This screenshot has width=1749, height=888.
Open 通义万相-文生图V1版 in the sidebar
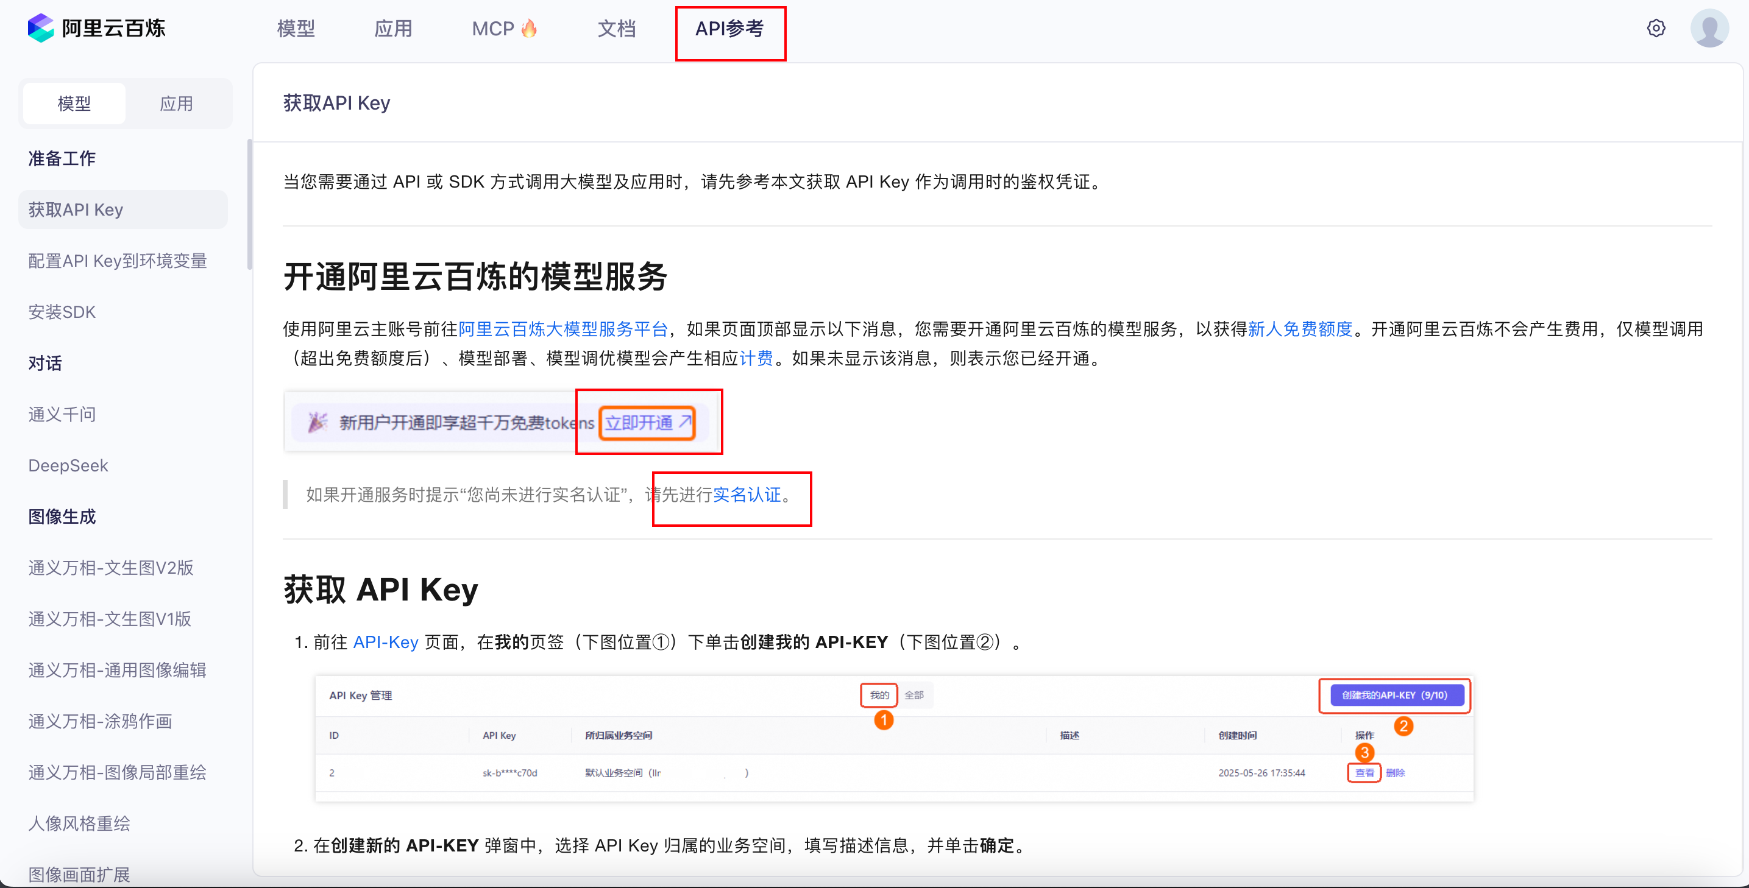[109, 619]
